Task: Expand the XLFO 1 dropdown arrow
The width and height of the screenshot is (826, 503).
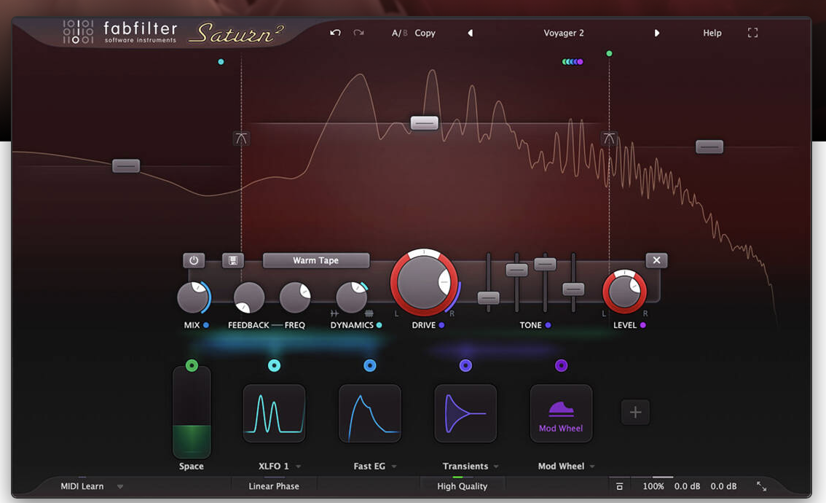Action: [298, 467]
